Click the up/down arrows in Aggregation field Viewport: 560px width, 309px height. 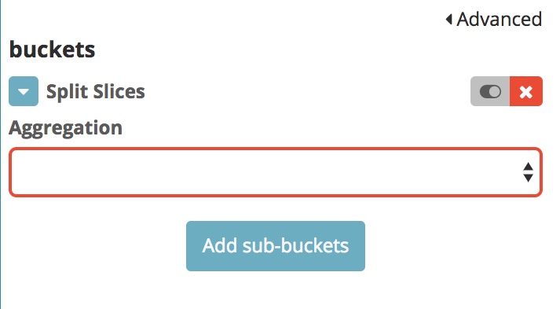click(x=529, y=172)
